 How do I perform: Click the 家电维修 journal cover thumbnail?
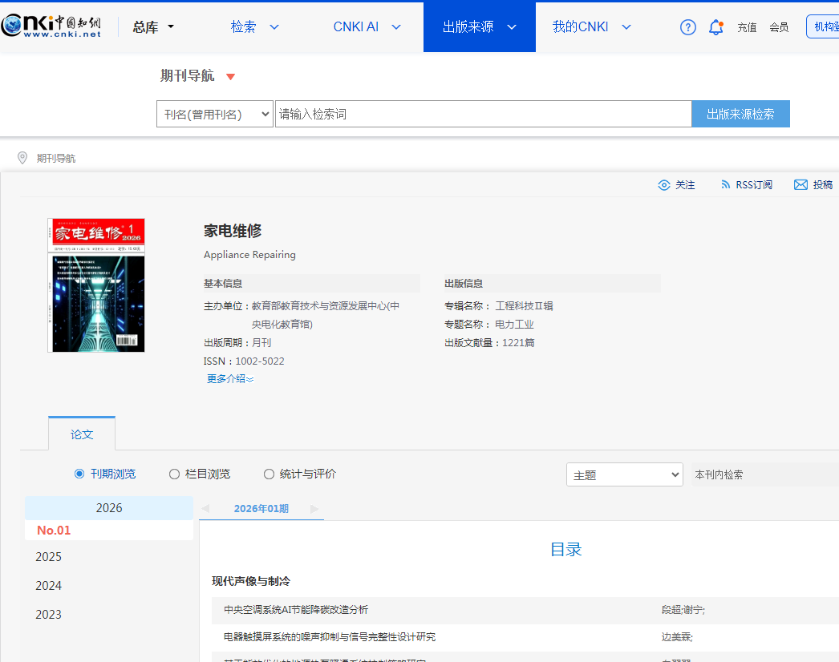click(x=96, y=285)
